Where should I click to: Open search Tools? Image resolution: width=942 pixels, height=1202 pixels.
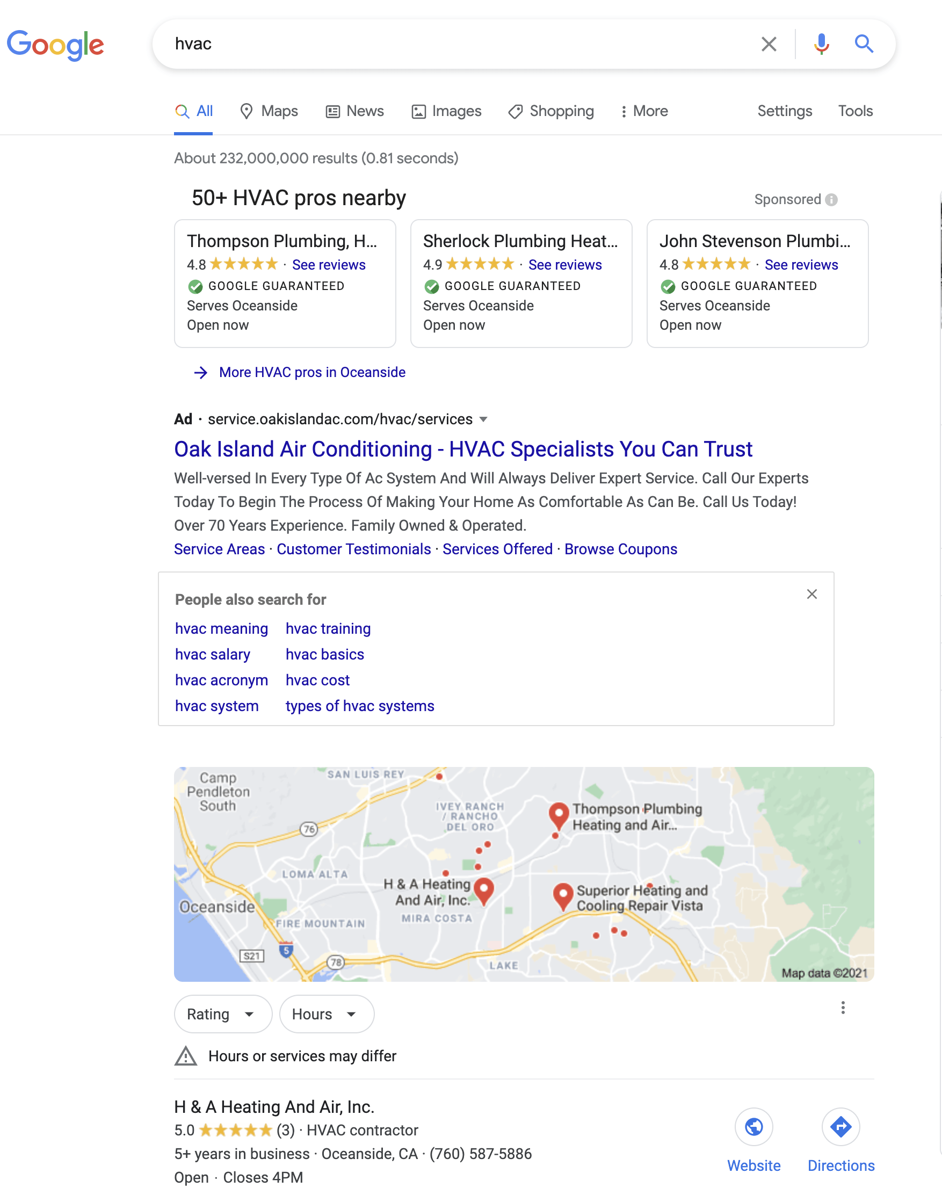[856, 111]
